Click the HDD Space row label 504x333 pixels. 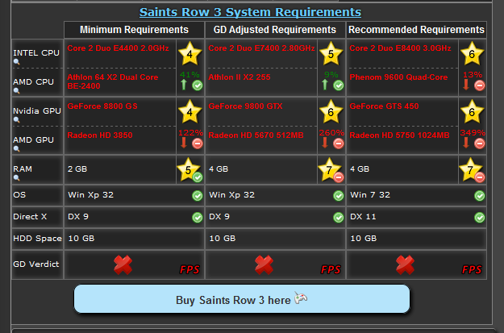pyautogui.click(x=37, y=239)
